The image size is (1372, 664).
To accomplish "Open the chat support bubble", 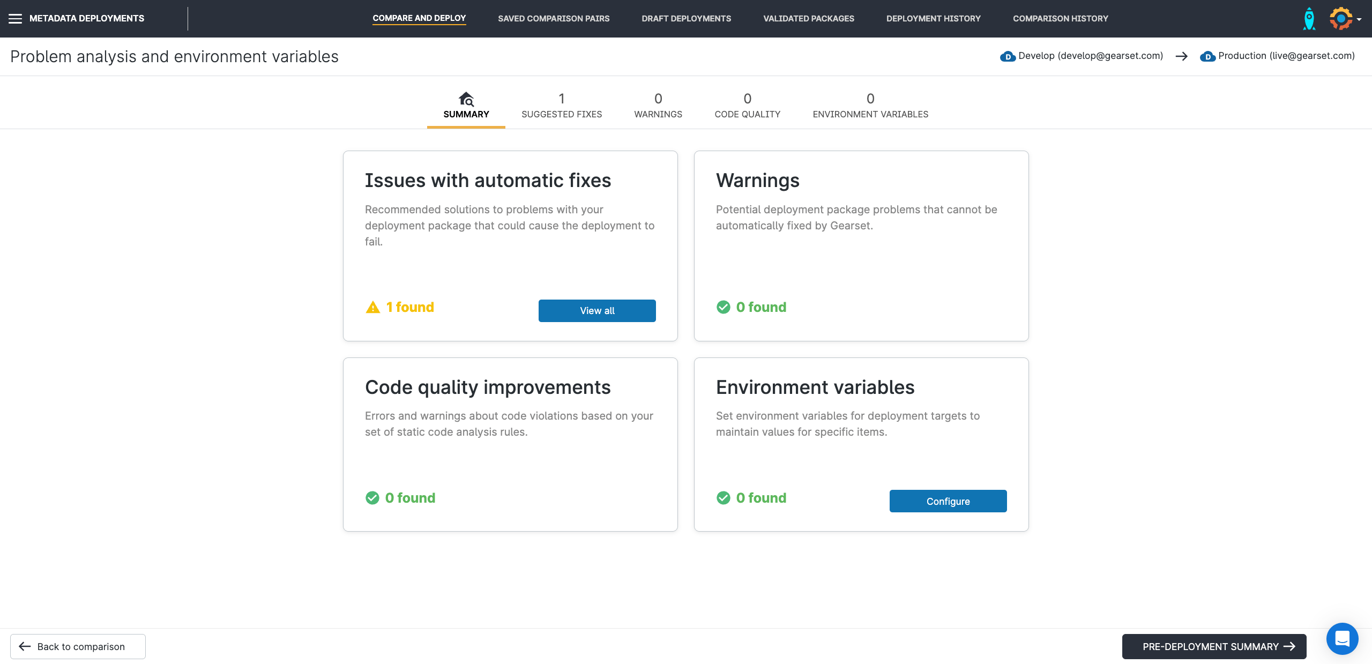I will (x=1342, y=638).
